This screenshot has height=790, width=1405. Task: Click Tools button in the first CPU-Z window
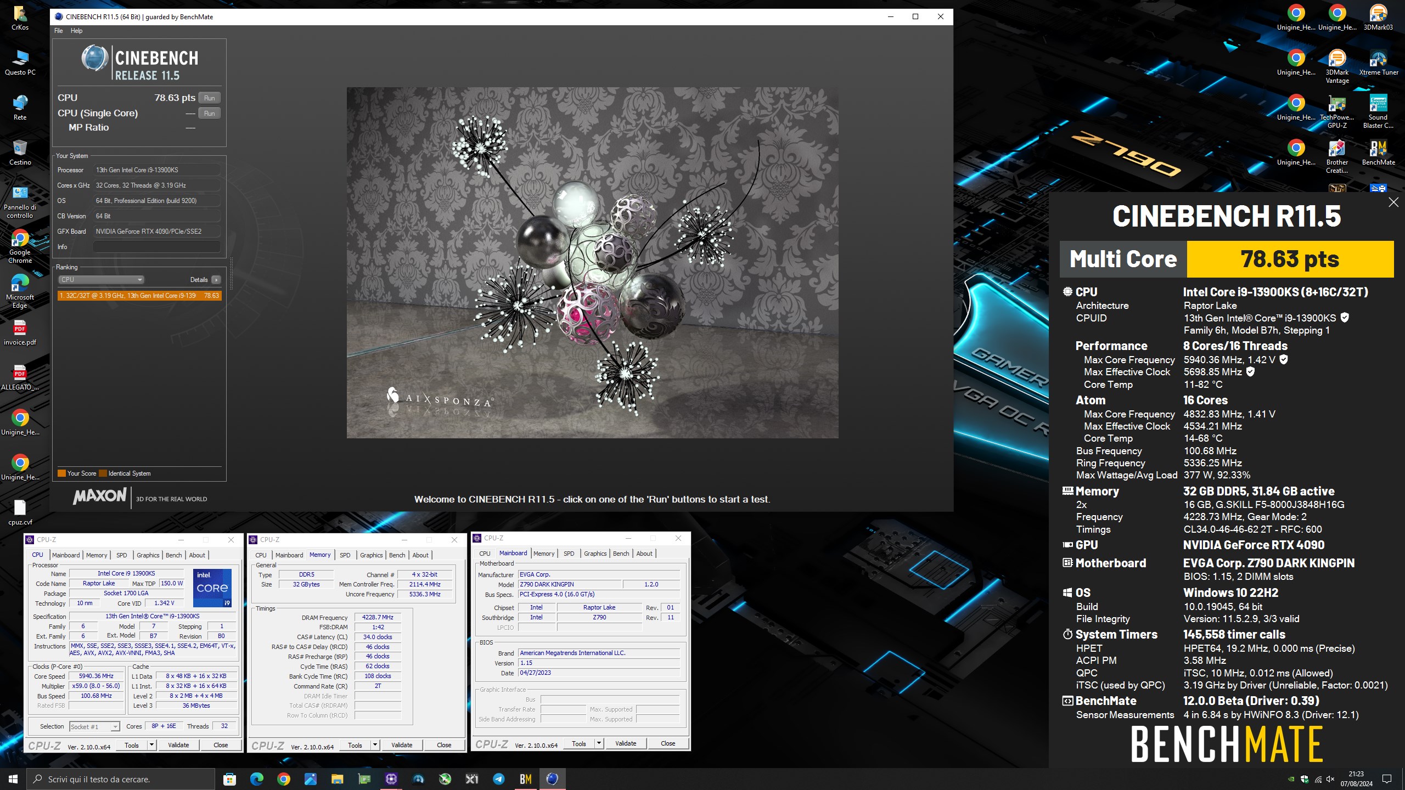click(132, 745)
